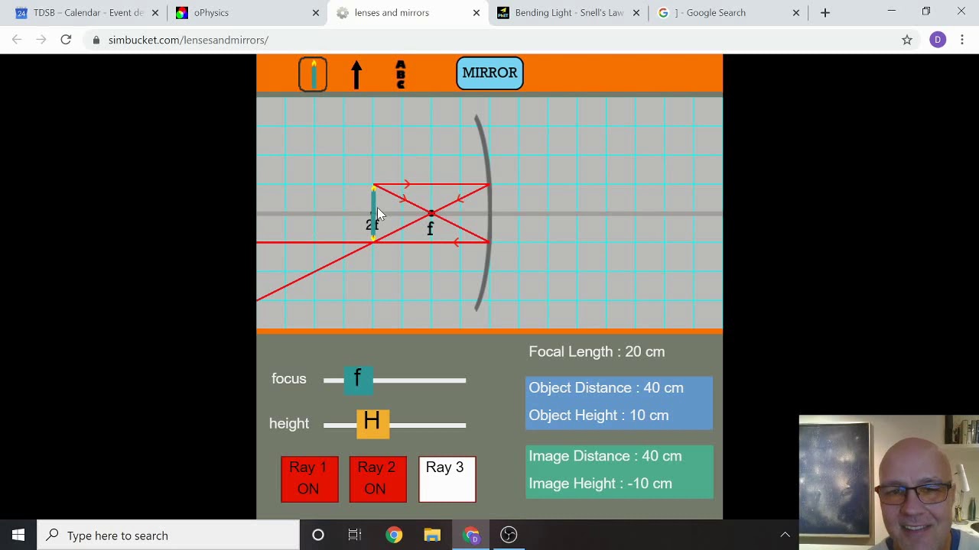The image size is (979, 550).
Task: Click the focus slider handle f
Action: (x=357, y=379)
